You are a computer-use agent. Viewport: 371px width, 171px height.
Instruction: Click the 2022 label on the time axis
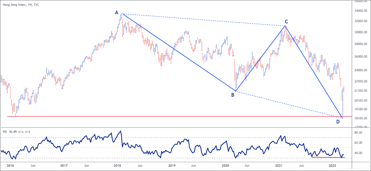point(332,166)
